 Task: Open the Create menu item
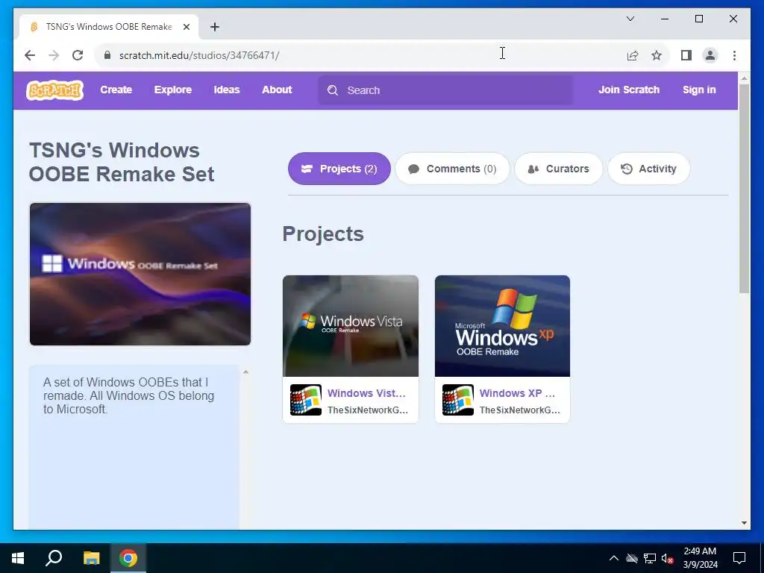coord(116,90)
